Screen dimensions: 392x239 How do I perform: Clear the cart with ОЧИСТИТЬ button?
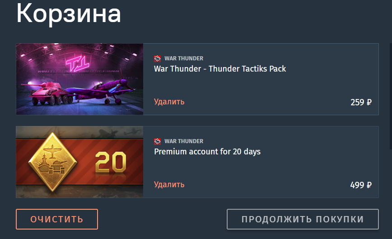57,219
